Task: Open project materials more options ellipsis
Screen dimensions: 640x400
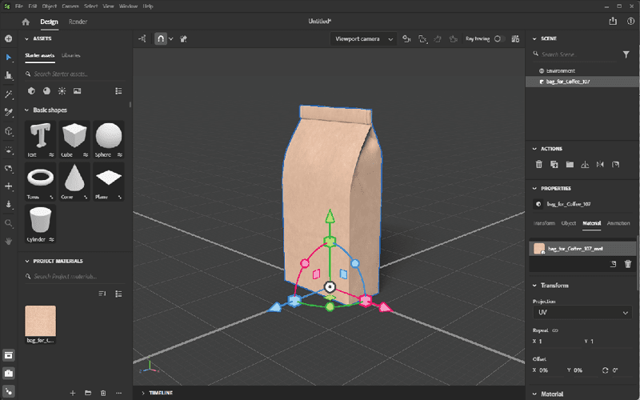Action: (x=118, y=393)
